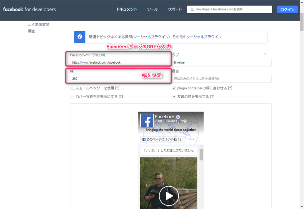Collapse the settings with the chevron arrow
304x209 pixels.
tap(265, 54)
